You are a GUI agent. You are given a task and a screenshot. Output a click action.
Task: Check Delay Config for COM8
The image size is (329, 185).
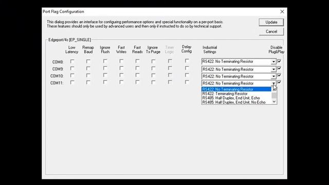(x=187, y=61)
